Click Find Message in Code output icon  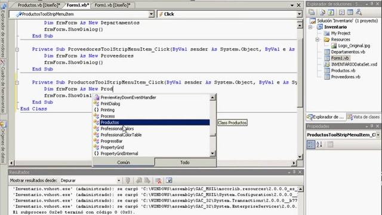coord(128,180)
